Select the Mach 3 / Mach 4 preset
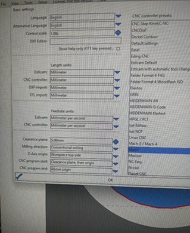This screenshot has width=190, height=233. pyautogui.click(x=143, y=144)
